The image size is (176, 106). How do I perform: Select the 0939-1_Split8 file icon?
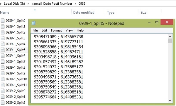[x=3, y=67]
